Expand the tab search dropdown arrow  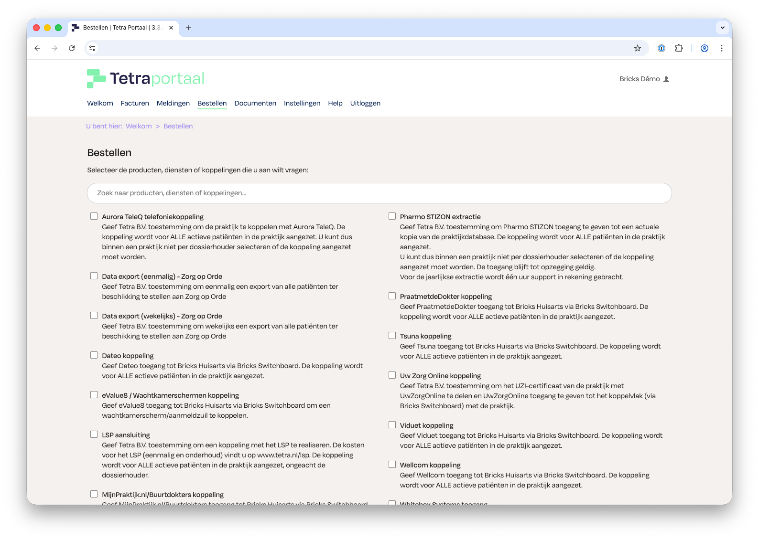722,28
